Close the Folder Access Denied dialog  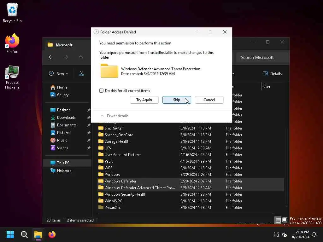pyautogui.click(x=225, y=32)
